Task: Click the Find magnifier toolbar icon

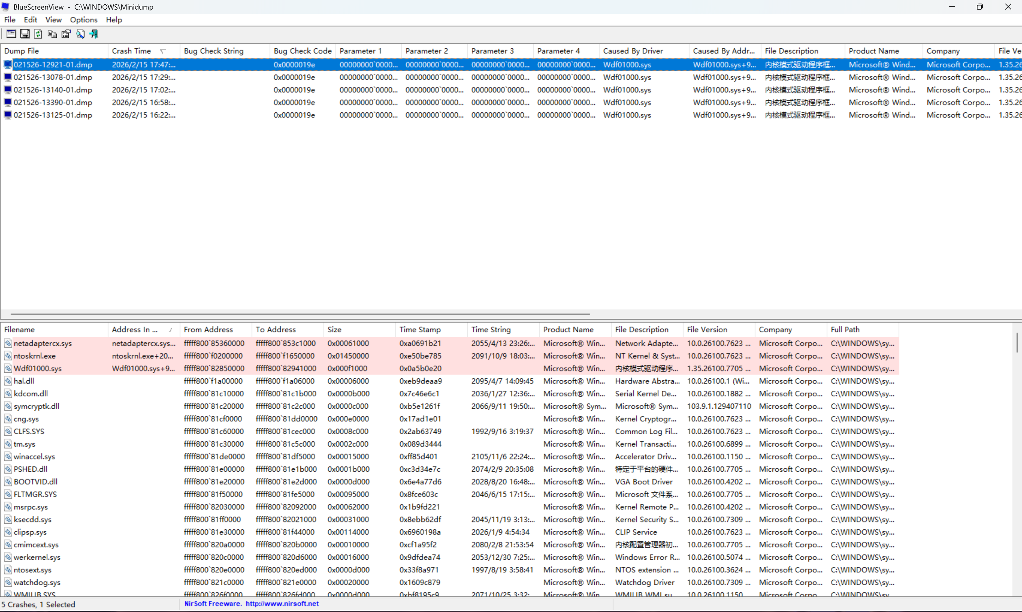Action: 80,34
